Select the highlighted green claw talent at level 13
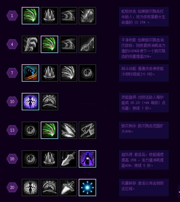Screen dimensions: 180x202 [x=49, y=130]
